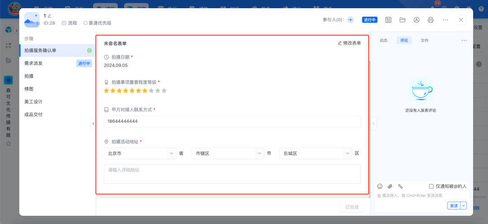Open the folder icon in the header

(x=403, y=20)
